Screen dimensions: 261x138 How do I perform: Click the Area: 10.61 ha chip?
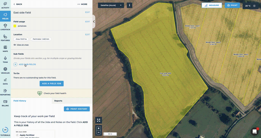click(21, 39)
